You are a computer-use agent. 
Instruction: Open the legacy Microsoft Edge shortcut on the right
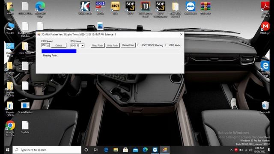[x=265, y=69]
